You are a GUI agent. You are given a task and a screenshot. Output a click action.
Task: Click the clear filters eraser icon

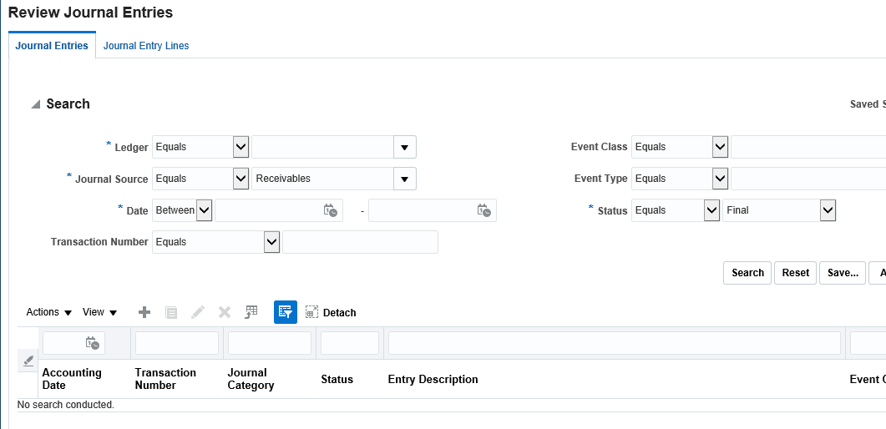[28, 361]
